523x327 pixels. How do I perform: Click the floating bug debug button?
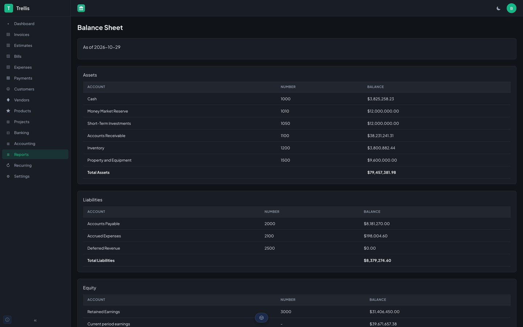point(261,318)
